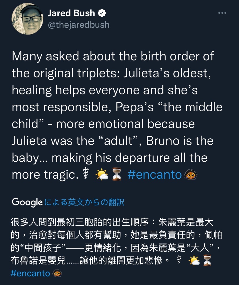Tap the Google translation attribution link
Screen dimensions: 239x285
[84, 202]
